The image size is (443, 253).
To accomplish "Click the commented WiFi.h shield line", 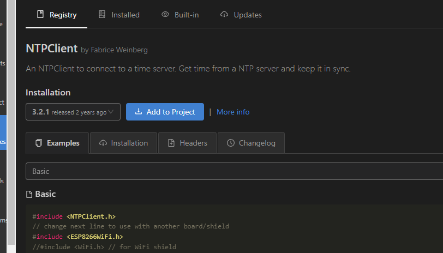I will 104,247.
